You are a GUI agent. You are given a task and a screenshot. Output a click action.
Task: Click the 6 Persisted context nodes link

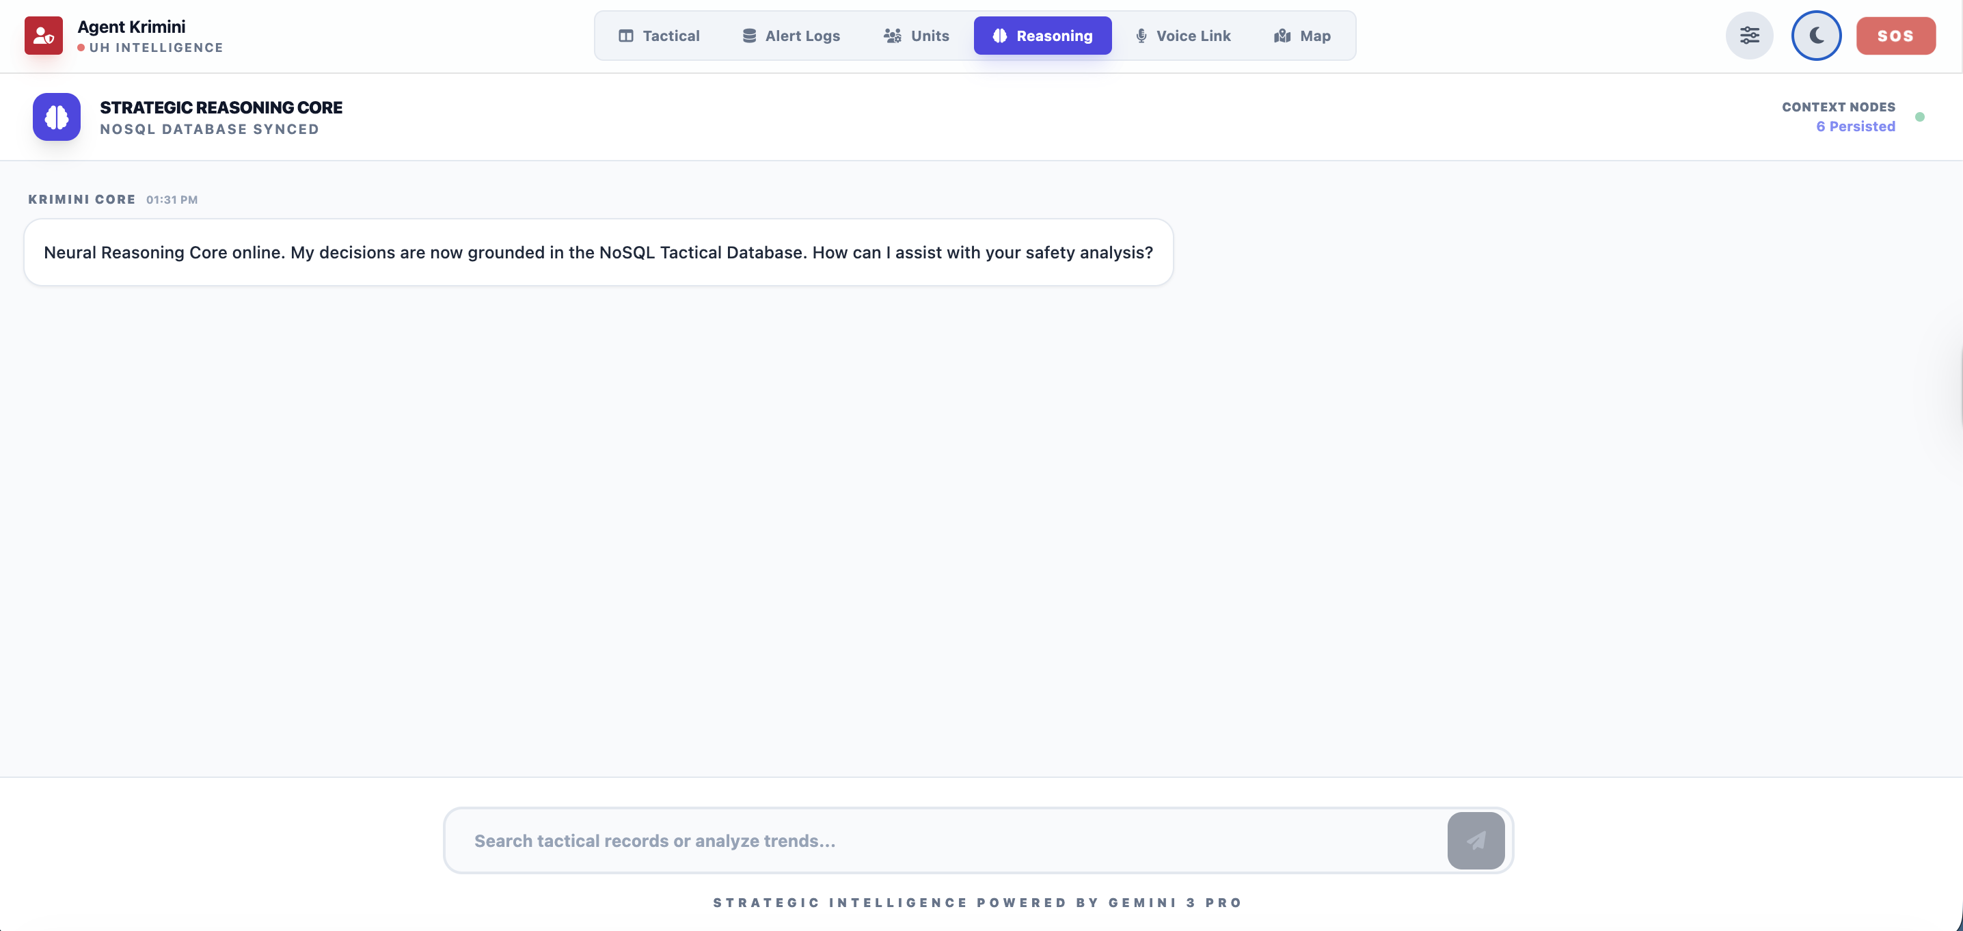click(x=1855, y=126)
